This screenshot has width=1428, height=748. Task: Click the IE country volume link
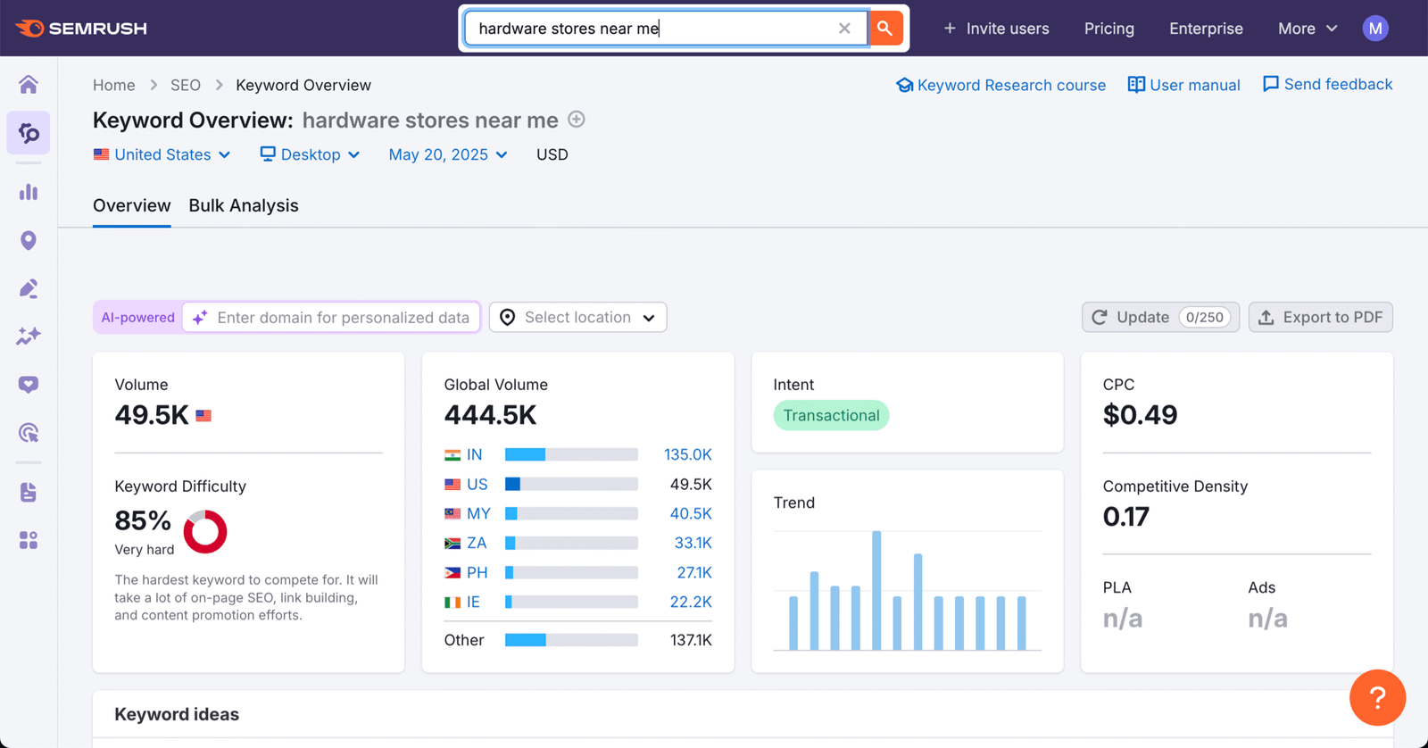tap(473, 602)
